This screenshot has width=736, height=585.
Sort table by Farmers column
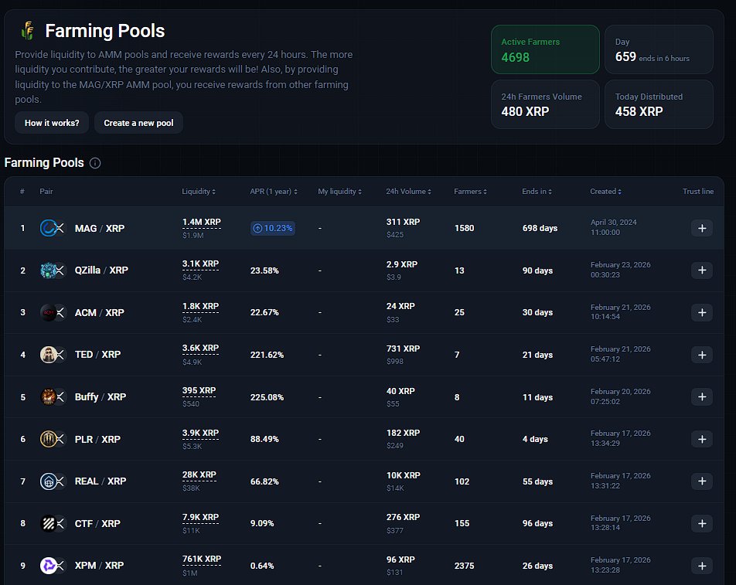coord(470,192)
